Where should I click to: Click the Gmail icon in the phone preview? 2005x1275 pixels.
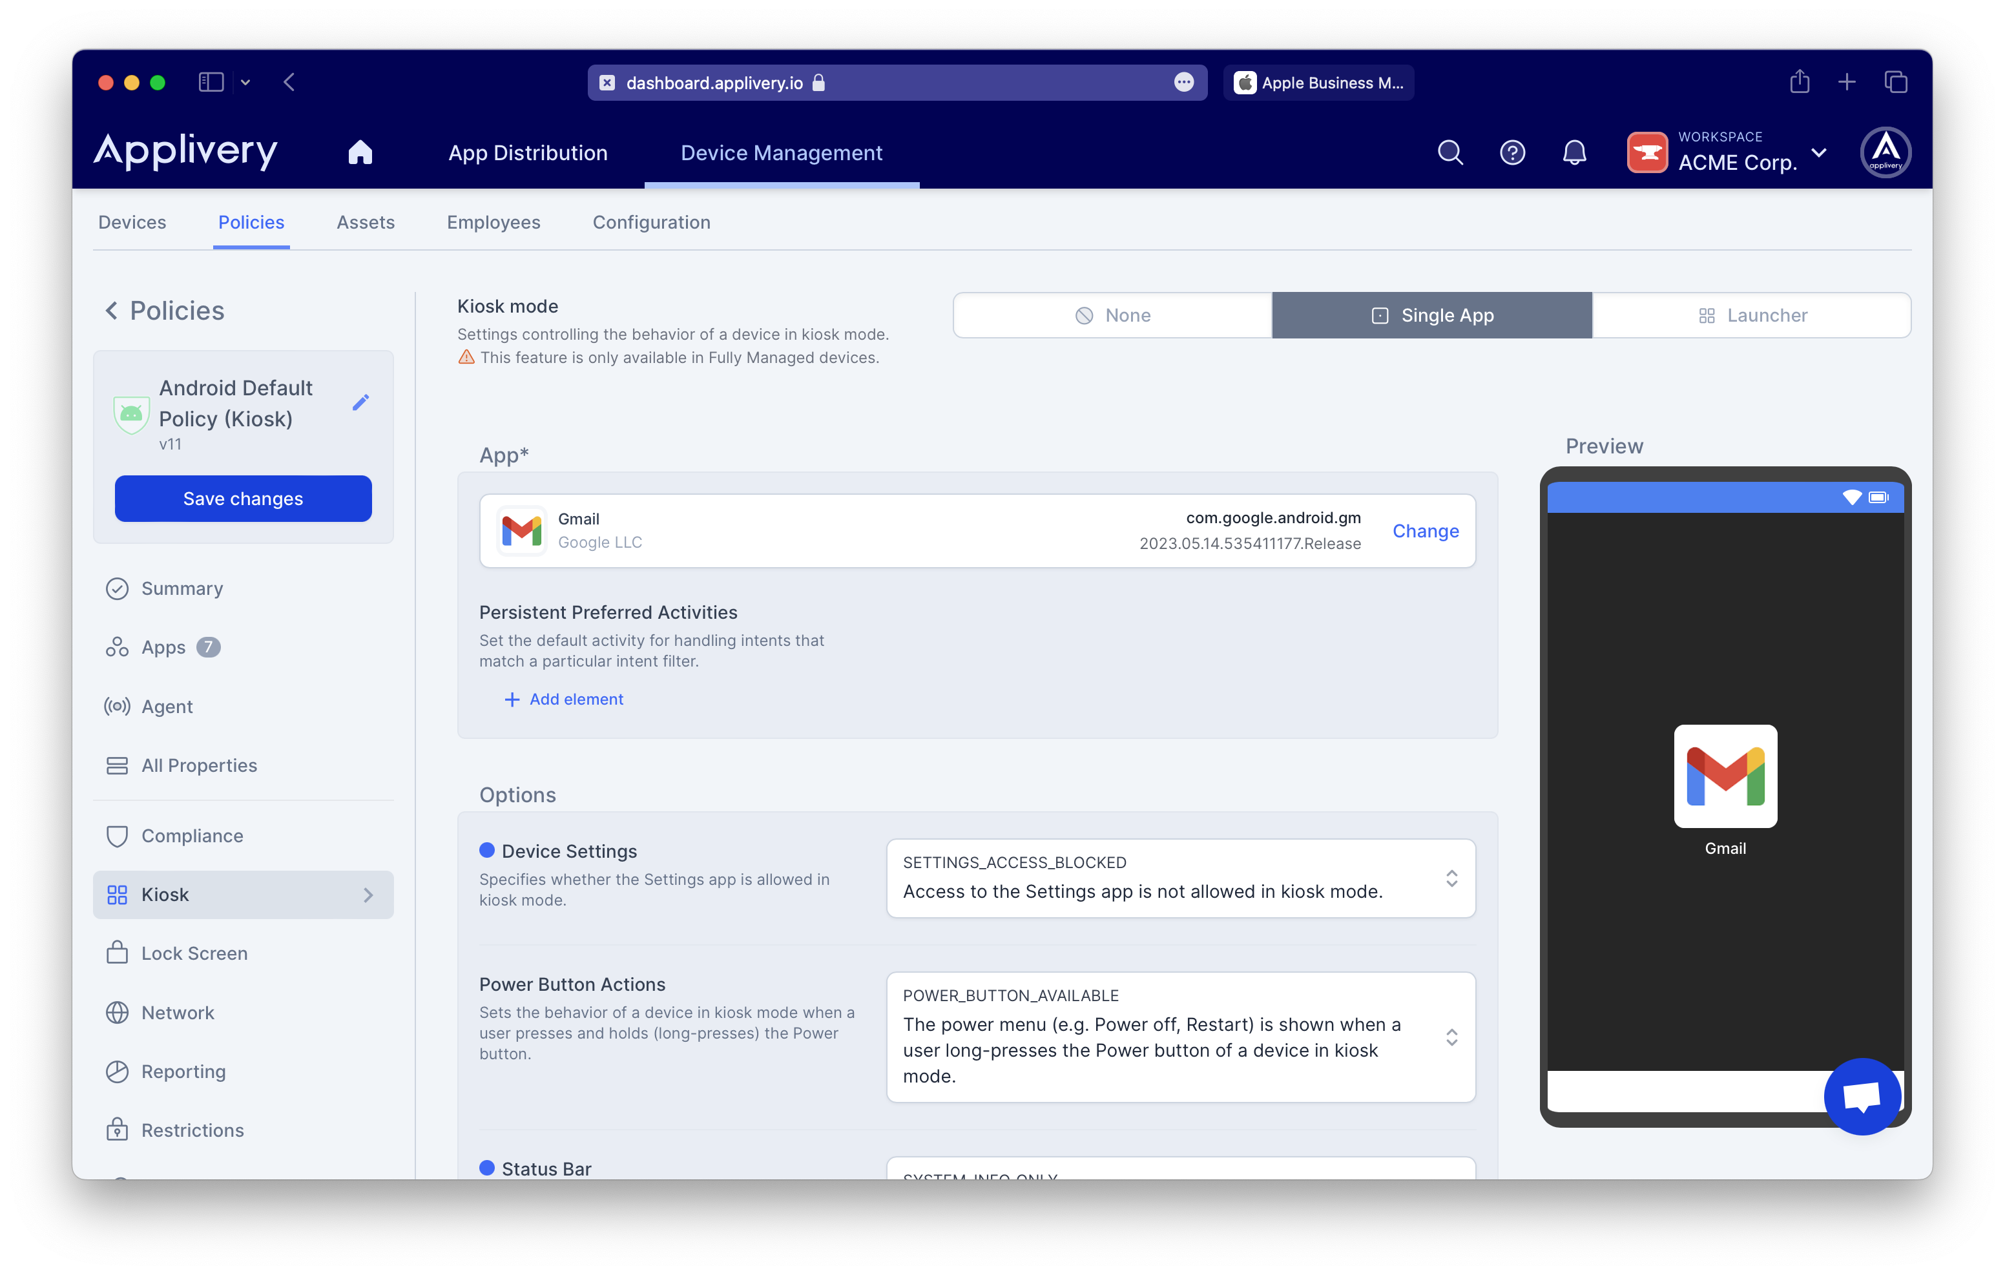point(1725,775)
